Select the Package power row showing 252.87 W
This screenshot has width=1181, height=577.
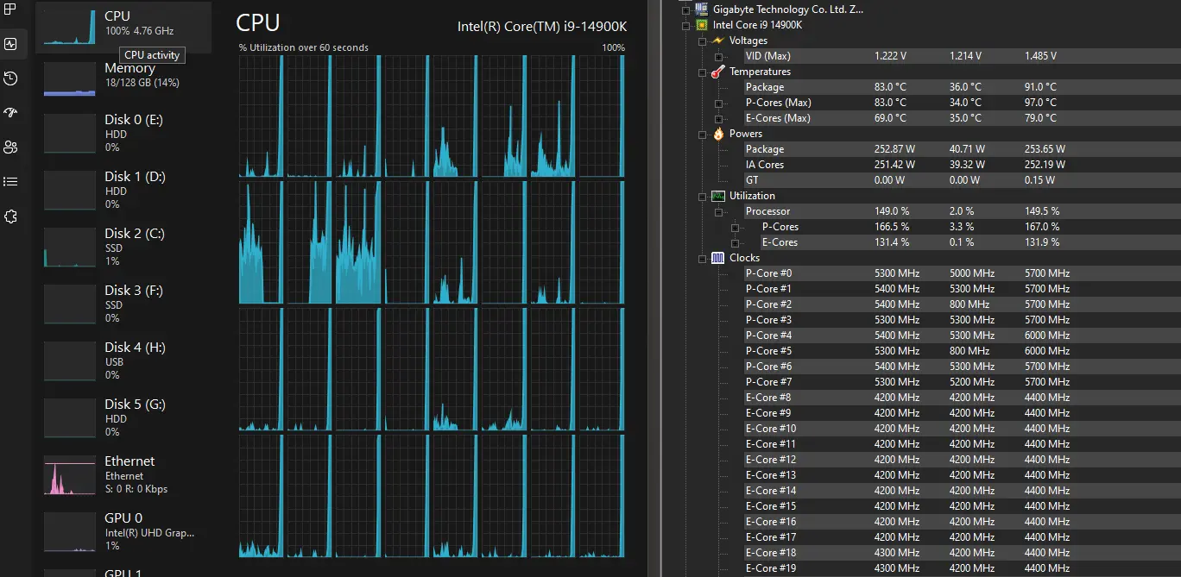tap(962, 149)
